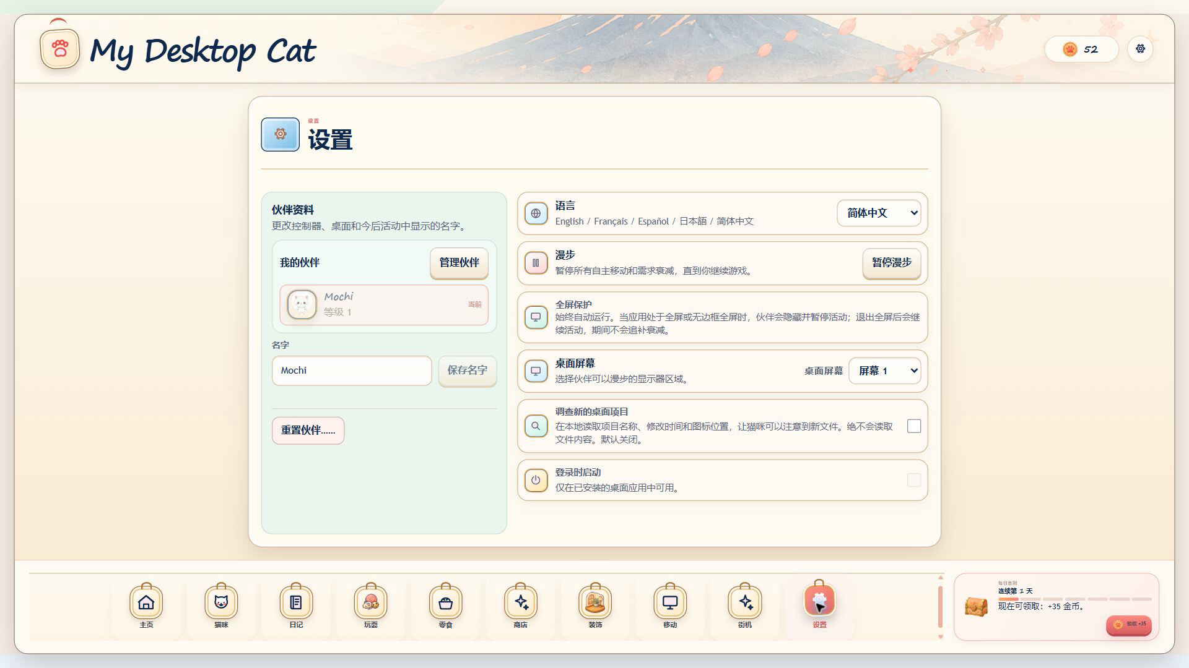Screen dimensions: 1189x668
Task: Click the monitor icon in the 全屏保护 row
Action: pyautogui.click(x=536, y=317)
